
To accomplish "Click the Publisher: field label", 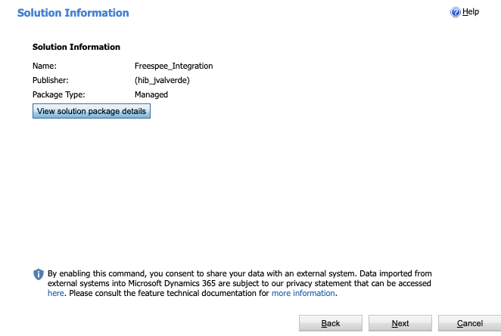I will tap(51, 80).
